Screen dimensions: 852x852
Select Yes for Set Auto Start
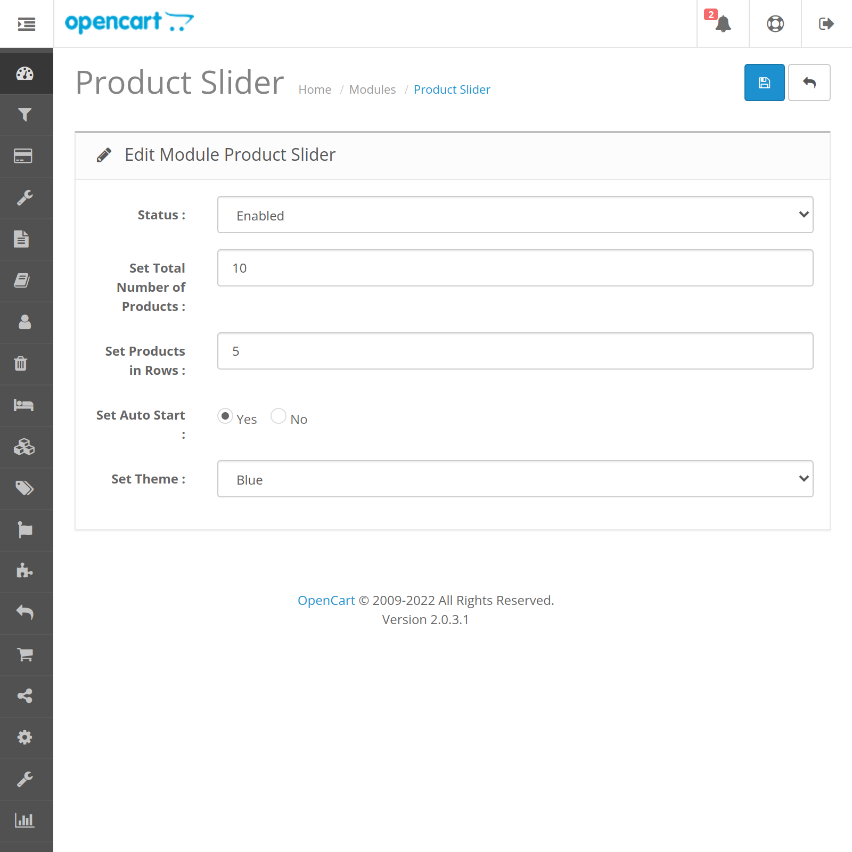(x=225, y=416)
